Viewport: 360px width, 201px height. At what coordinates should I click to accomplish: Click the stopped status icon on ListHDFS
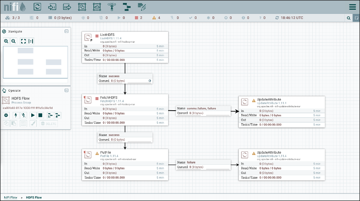(x=97, y=36)
